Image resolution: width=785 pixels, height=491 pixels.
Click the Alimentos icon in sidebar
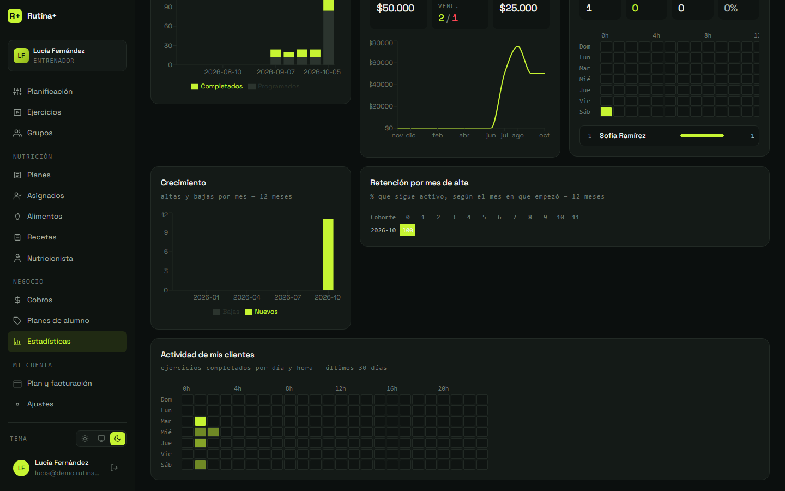(17, 217)
